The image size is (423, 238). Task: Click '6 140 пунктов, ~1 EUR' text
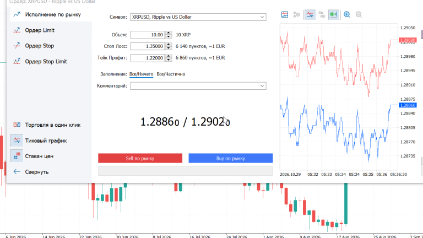click(x=200, y=46)
